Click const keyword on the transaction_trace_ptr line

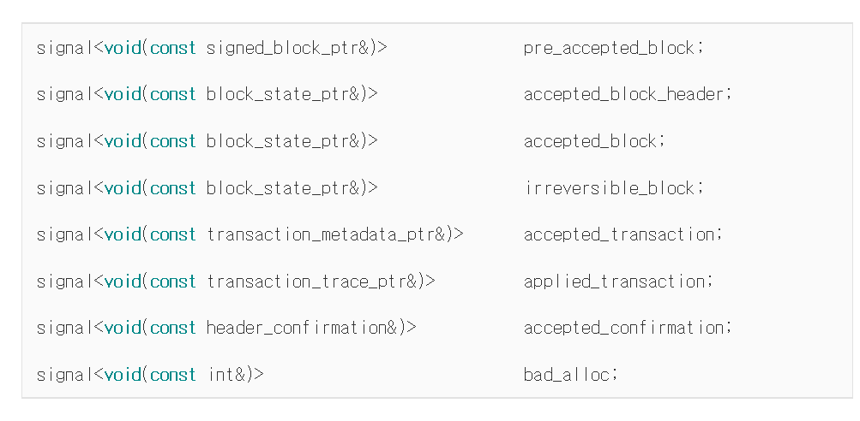click(172, 282)
